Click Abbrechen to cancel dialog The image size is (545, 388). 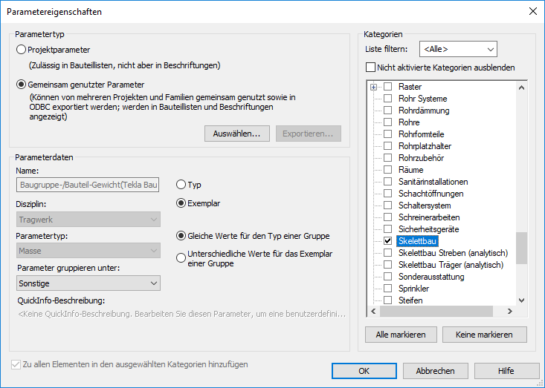[435, 370]
